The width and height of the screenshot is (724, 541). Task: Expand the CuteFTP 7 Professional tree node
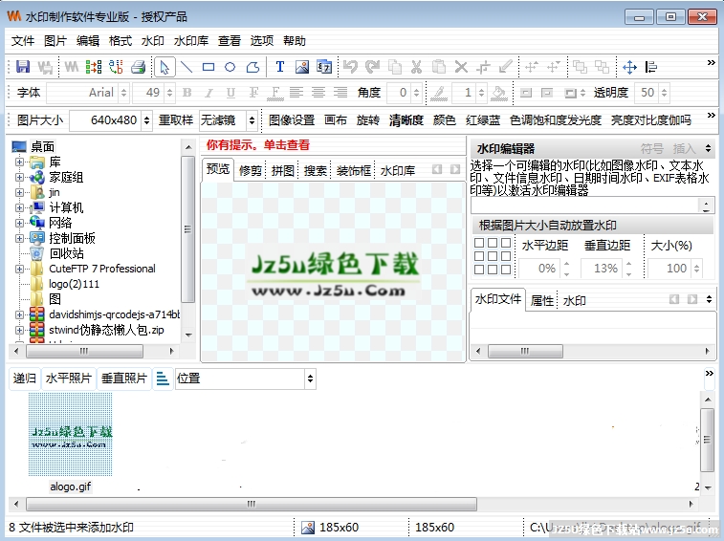[x=19, y=269]
